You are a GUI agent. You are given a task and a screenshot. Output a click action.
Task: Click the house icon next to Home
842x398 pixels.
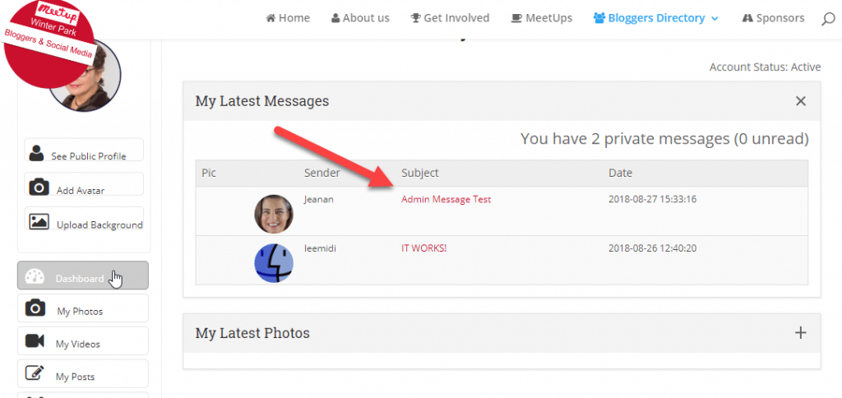tap(271, 18)
